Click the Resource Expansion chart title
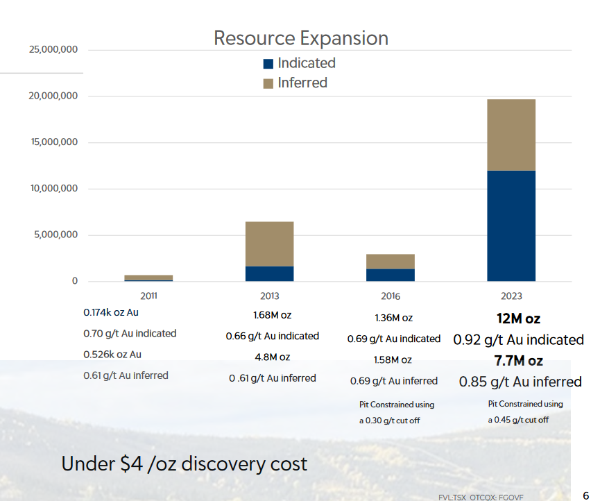This screenshot has width=600, height=501. click(x=300, y=37)
